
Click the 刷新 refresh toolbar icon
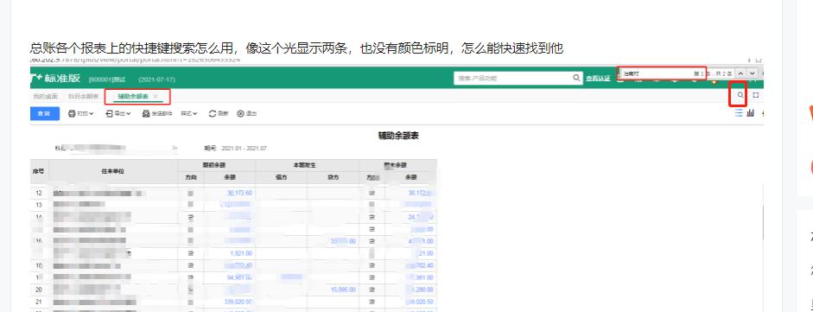coord(219,113)
